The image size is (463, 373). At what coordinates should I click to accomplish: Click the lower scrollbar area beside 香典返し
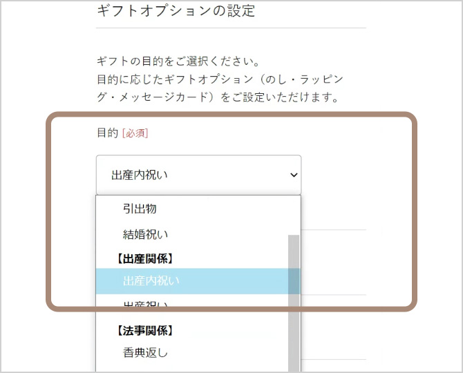tap(294, 353)
